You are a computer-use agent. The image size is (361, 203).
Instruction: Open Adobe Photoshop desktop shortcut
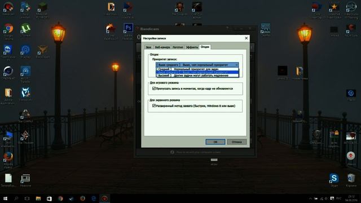tap(128, 31)
